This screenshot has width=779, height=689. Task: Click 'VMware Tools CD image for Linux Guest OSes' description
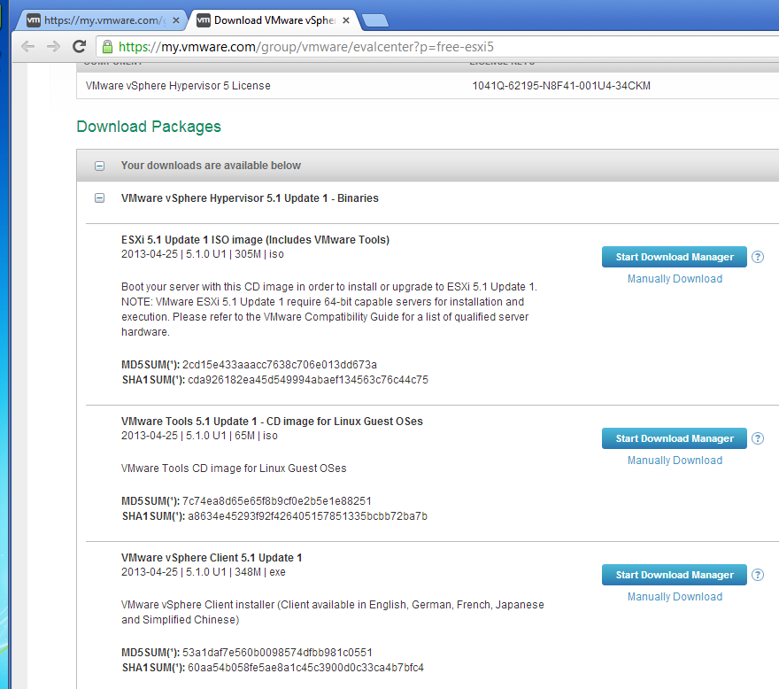tap(234, 468)
